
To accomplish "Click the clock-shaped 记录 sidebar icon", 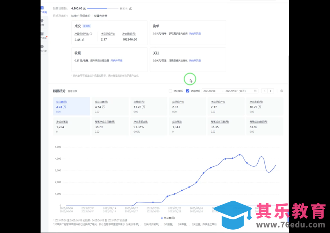I will coord(42,46).
